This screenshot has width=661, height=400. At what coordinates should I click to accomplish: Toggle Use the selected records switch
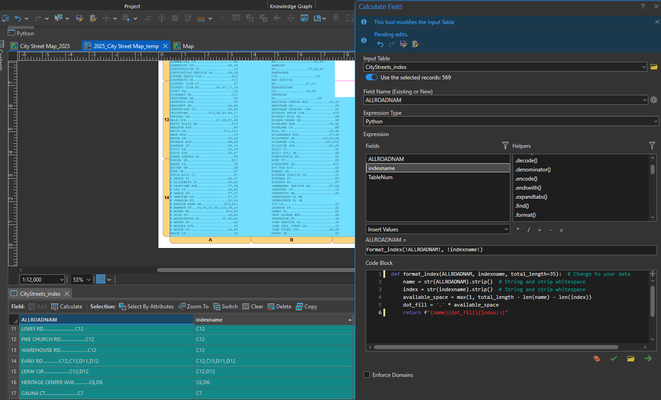point(371,77)
